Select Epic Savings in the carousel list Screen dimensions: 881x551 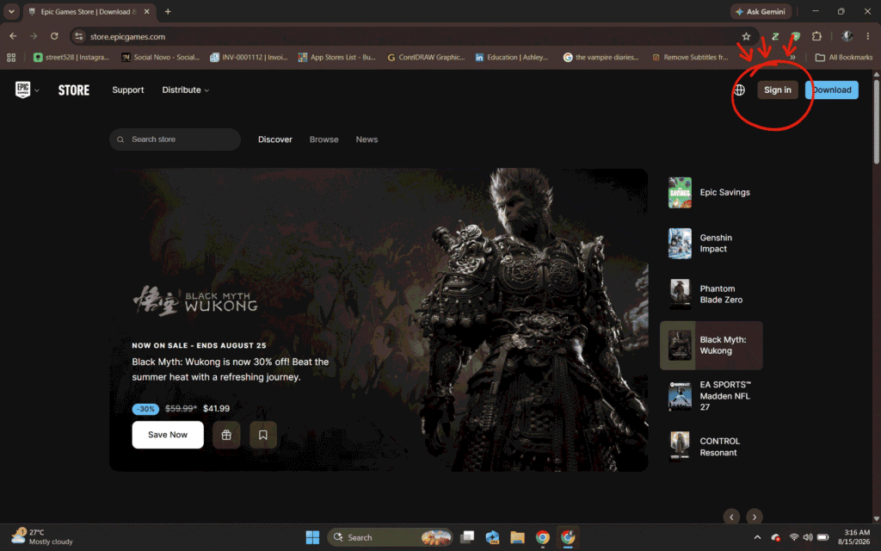pyautogui.click(x=711, y=192)
